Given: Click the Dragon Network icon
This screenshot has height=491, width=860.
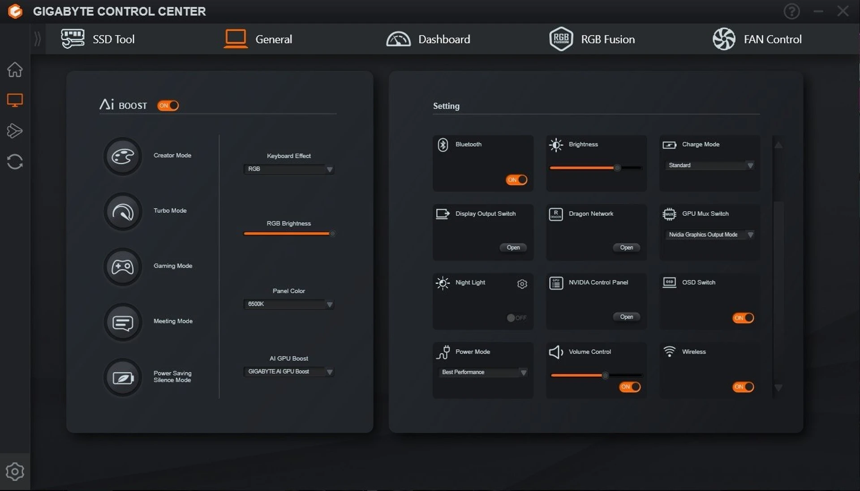Looking at the screenshot, I should point(556,214).
